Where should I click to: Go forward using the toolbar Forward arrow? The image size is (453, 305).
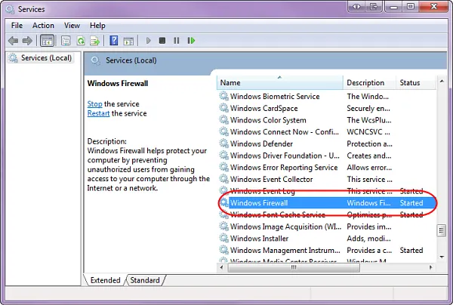pyautogui.click(x=27, y=41)
